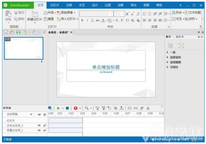Viewport: 206px width, 144px height.
Task: Toggle the main timeline visibility eye
Action: 39,115
